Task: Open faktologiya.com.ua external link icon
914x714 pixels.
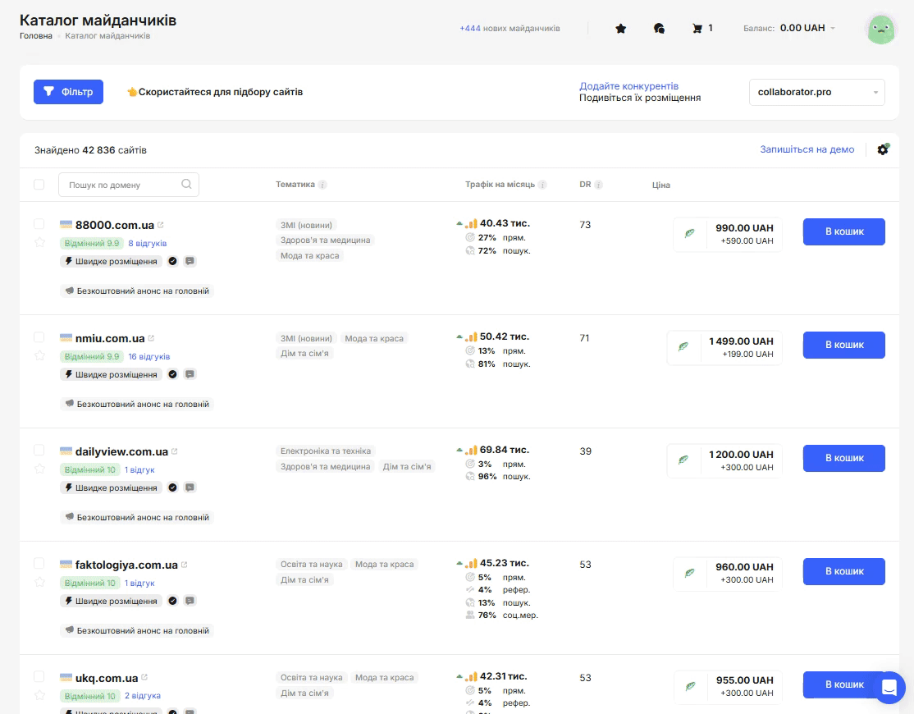Action: pyautogui.click(x=185, y=565)
